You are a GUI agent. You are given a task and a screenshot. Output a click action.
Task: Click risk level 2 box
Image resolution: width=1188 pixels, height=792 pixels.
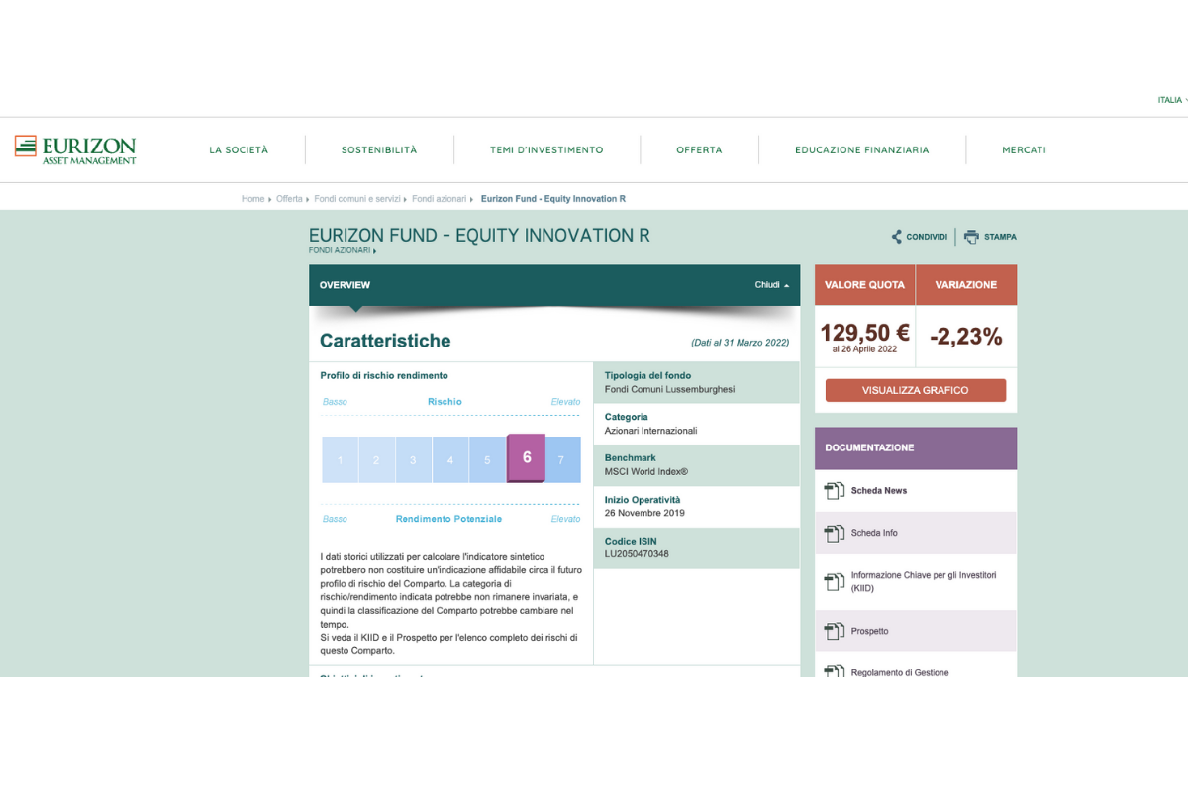click(376, 460)
